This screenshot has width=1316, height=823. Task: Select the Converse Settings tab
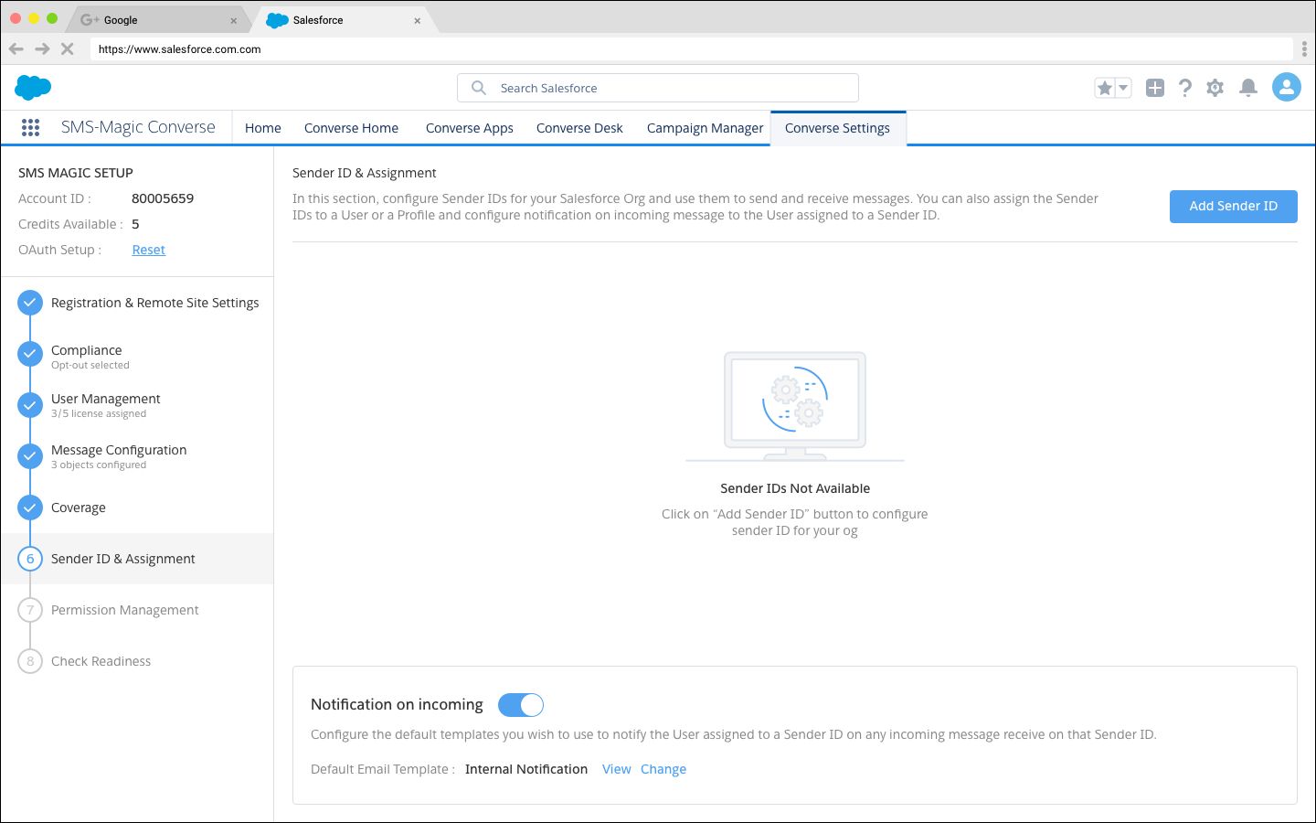pyautogui.click(x=837, y=128)
